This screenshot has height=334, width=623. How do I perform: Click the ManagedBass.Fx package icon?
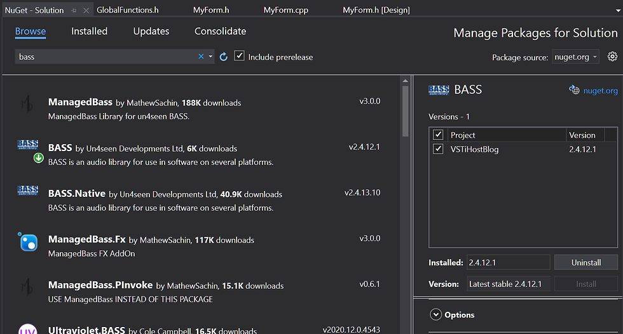(28, 242)
